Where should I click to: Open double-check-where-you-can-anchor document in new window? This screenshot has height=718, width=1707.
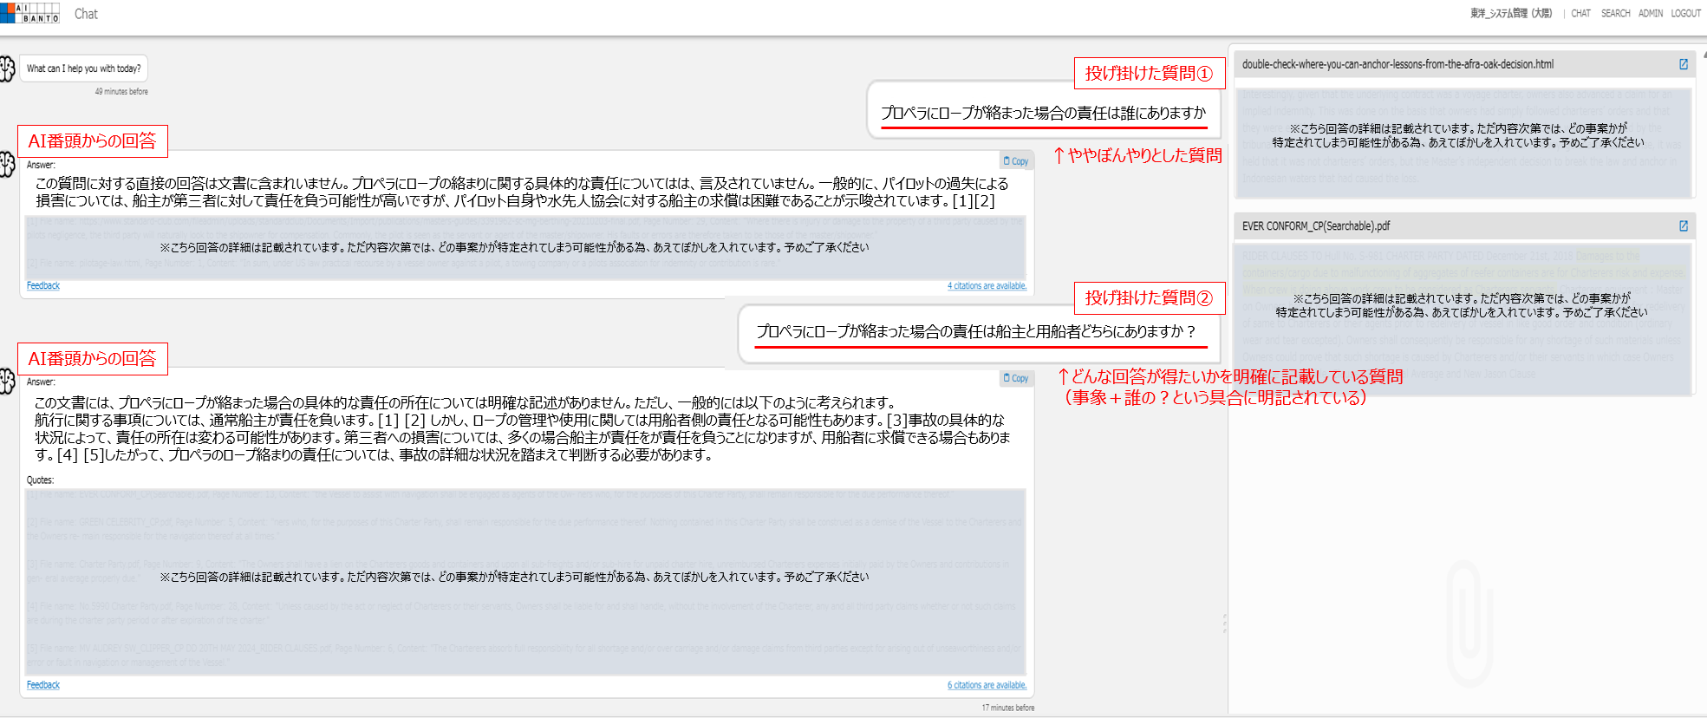1683,64
